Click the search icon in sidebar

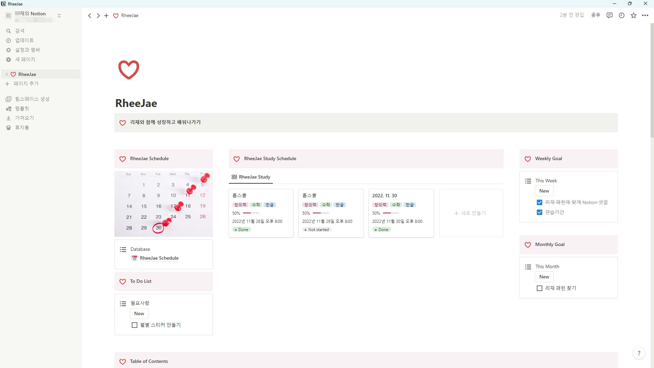coord(9,31)
